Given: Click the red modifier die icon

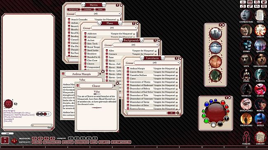Looking at the screenshot, I should pos(14,141).
